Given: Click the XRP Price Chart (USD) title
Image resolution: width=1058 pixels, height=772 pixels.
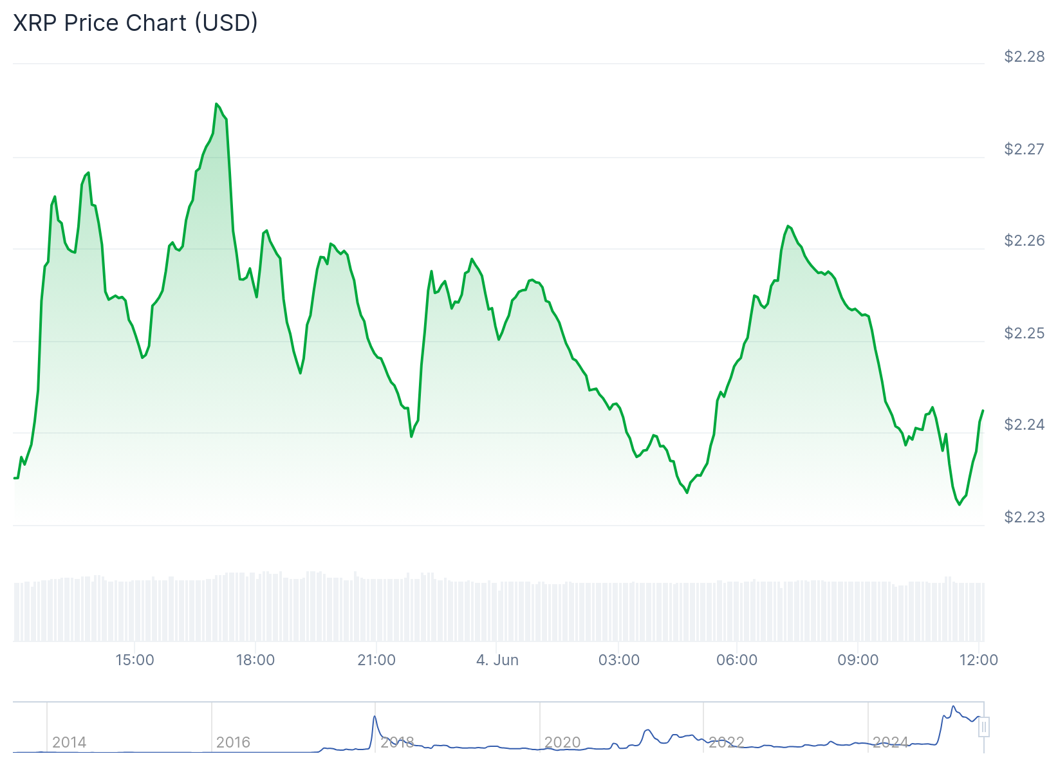Looking at the screenshot, I should pyautogui.click(x=136, y=23).
